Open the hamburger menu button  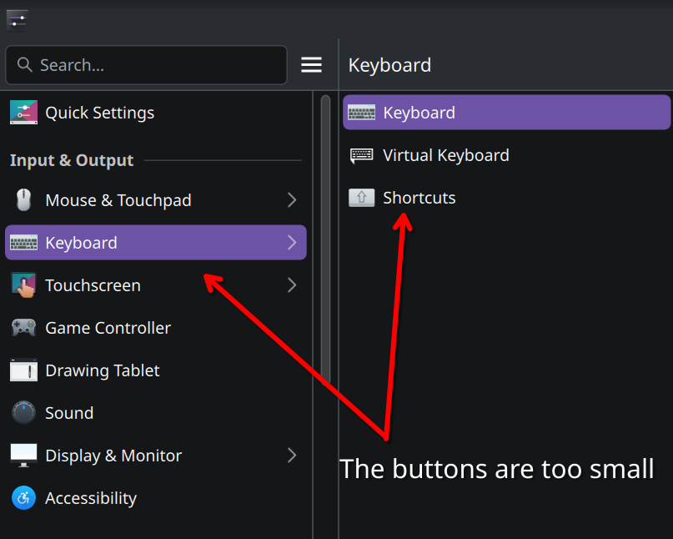click(x=311, y=65)
